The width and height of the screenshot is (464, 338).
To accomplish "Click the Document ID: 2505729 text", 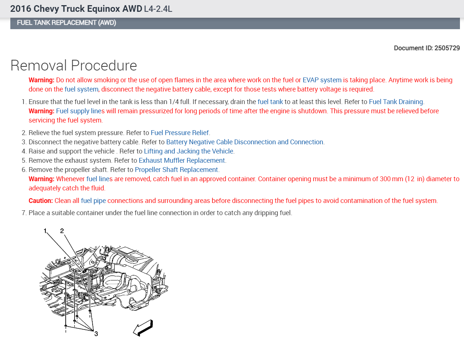I will tap(427, 48).
